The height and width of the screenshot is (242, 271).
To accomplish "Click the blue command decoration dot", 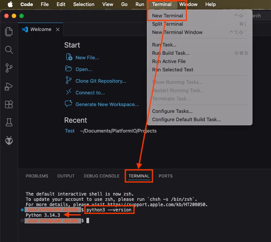I will pyautogui.click(x=22, y=210).
